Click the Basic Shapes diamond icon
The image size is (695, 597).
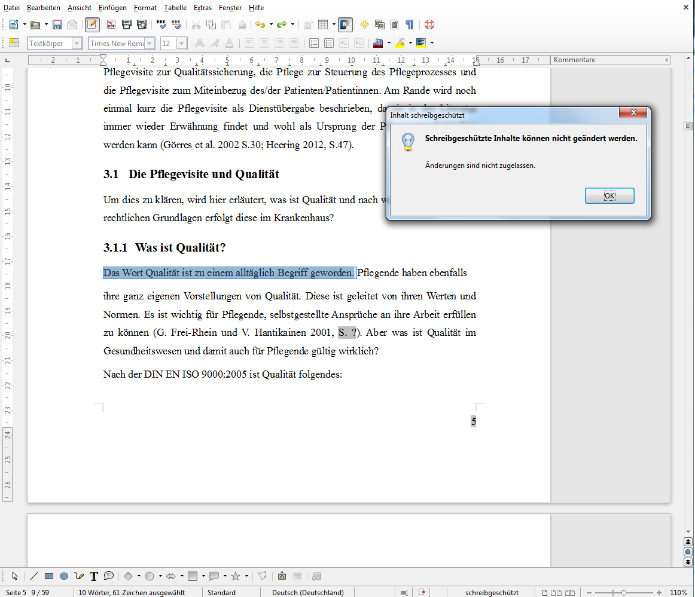pyautogui.click(x=128, y=576)
